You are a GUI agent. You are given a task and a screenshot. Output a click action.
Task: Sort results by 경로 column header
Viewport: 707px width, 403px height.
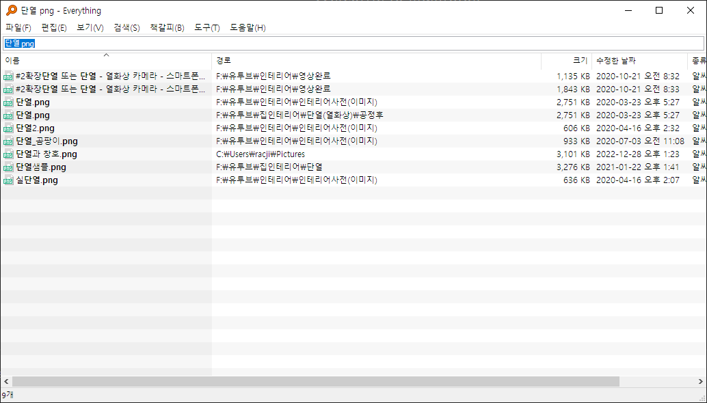tap(377, 61)
